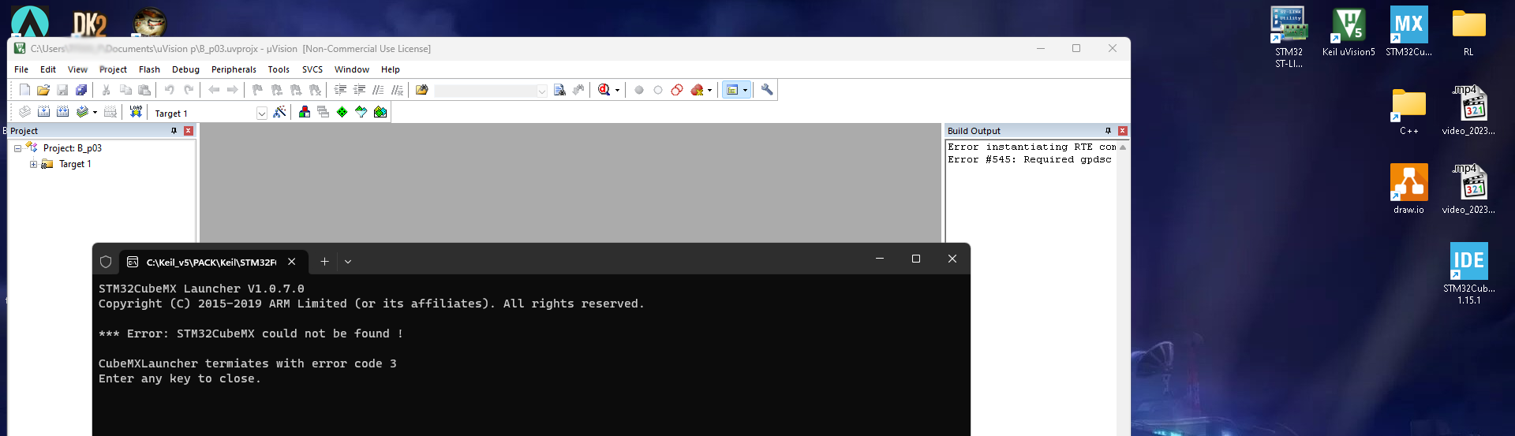Add a new terminal tab
This screenshot has width=1515, height=436.
pyautogui.click(x=324, y=262)
